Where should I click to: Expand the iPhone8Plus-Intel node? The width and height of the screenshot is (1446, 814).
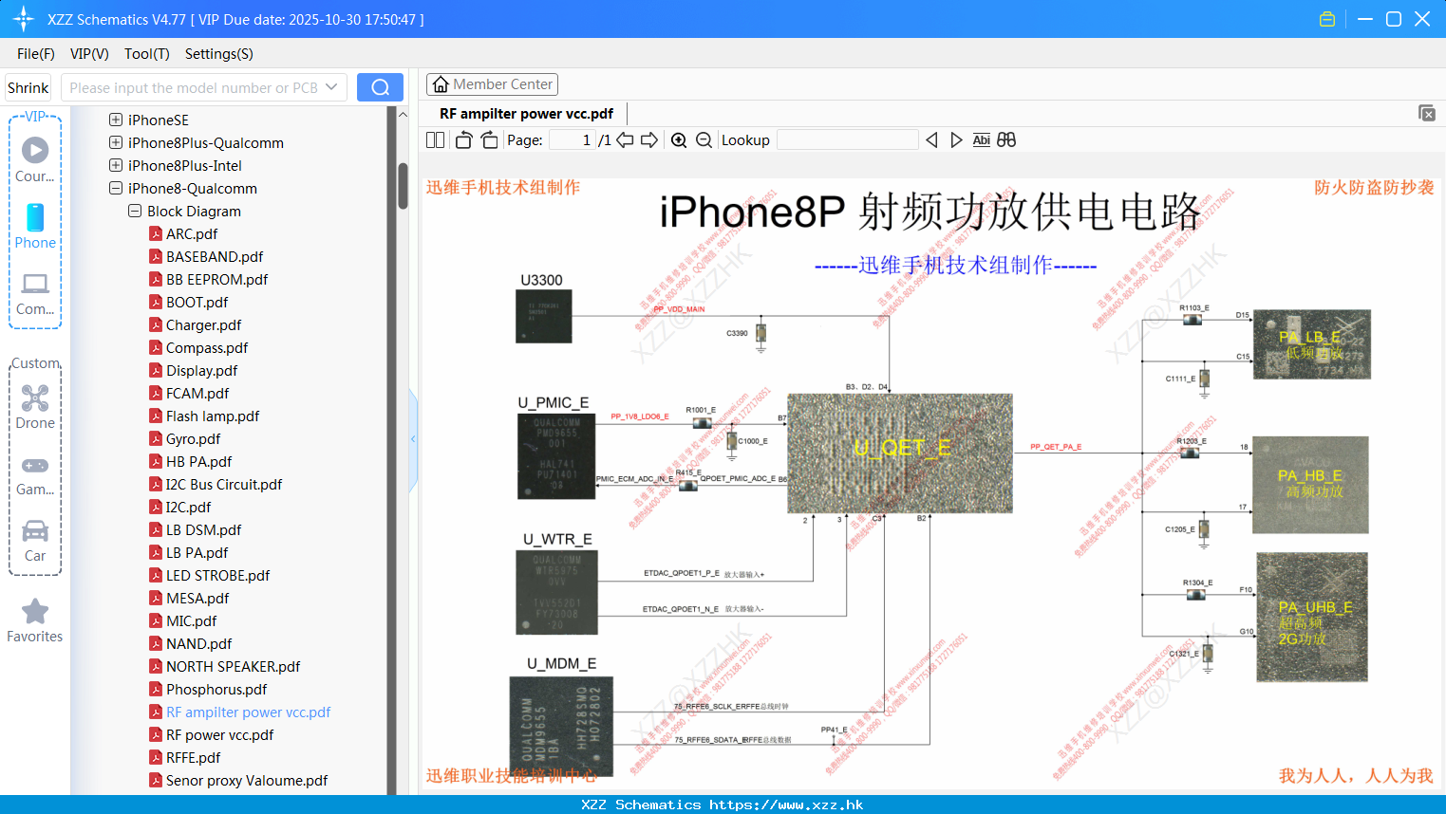(116, 165)
